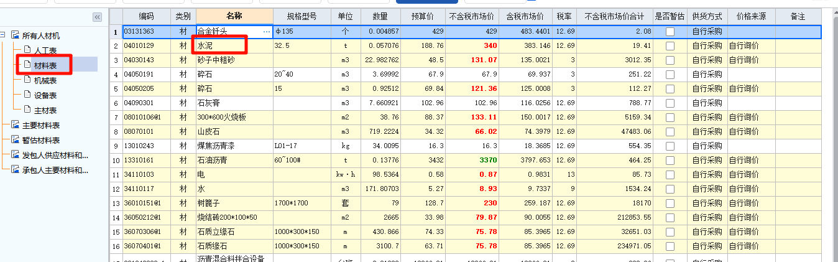Collapse the 所有人材机 tree node
The height and width of the screenshot is (262, 838).
(x=4, y=36)
